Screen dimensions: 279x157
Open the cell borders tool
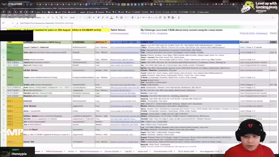pyautogui.click(x=122, y=17)
